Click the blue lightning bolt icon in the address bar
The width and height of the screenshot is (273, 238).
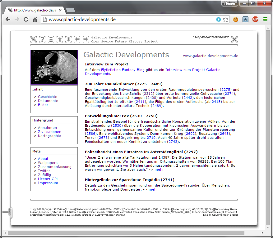pyautogui.click(x=219, y=20)
